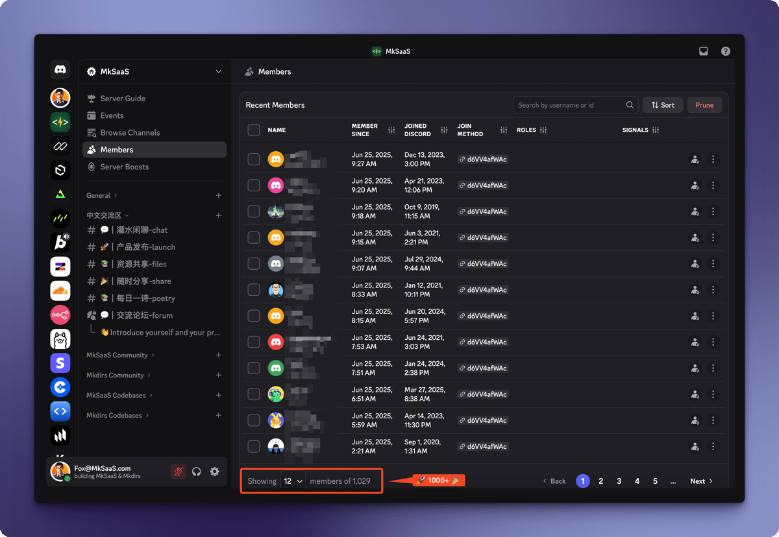Viewport: 779px width, 537px height.
Task: Check the member who joined 8:33 AM
Action: click(x=254, y=290)
